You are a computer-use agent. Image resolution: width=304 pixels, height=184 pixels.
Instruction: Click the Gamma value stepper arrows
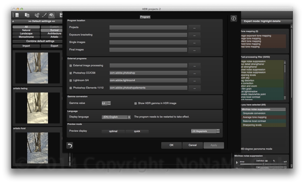[x=109, y=103]
